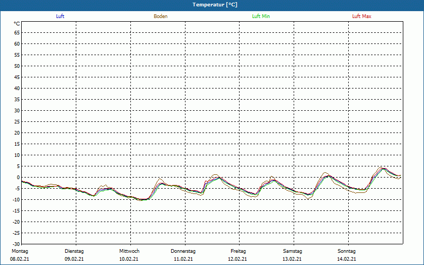Click the 0 value on the y-axis
This screenshot has width=424, height=265.
point(19,178)
